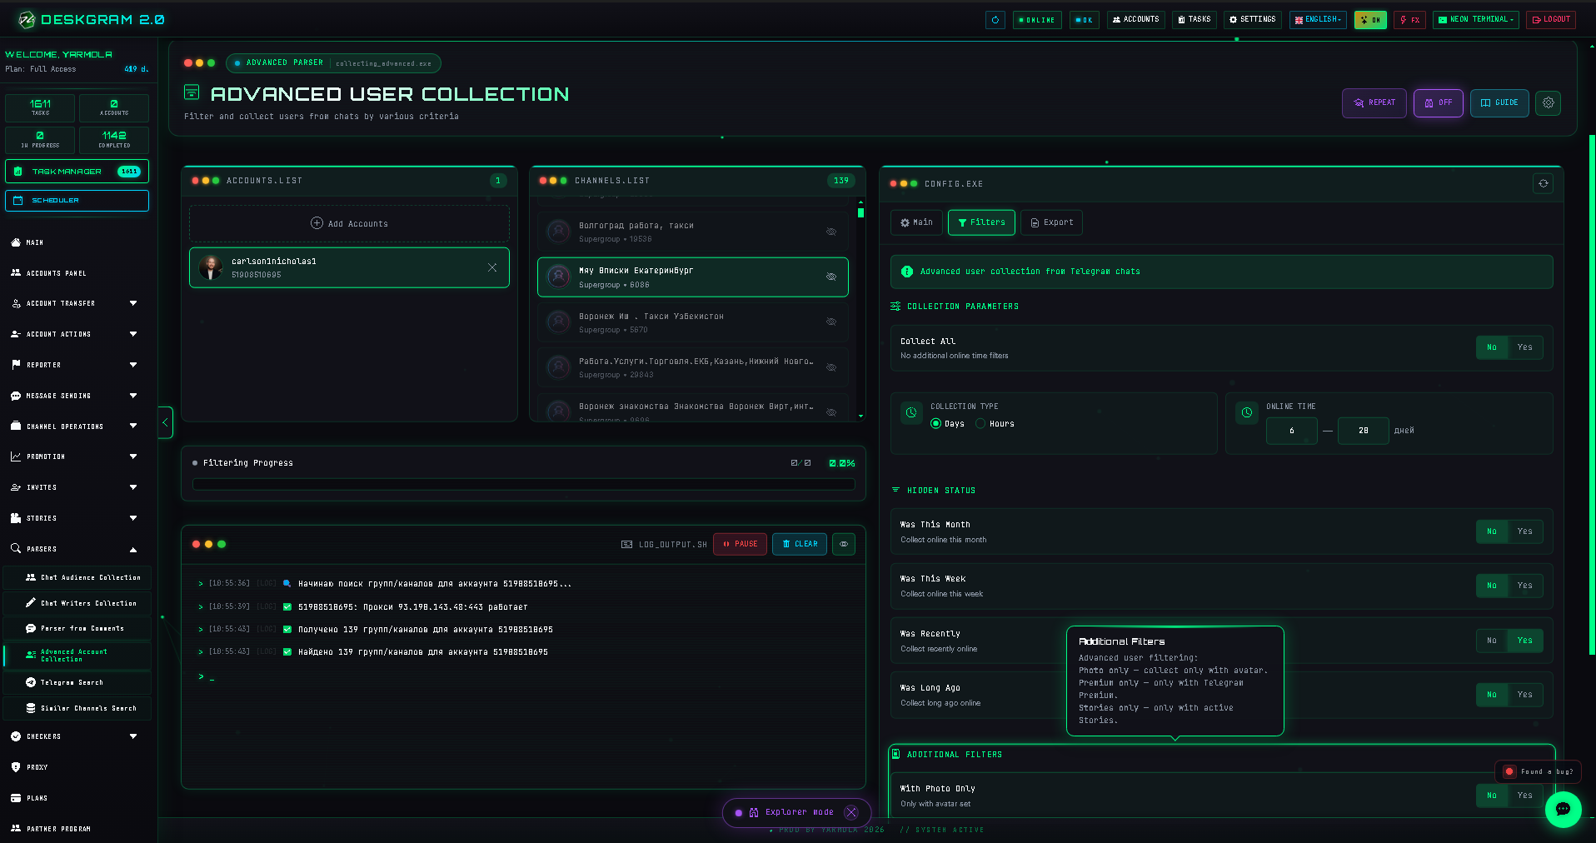Set Collect All to Yes
1596x843 pixels.
[1524, 347]
